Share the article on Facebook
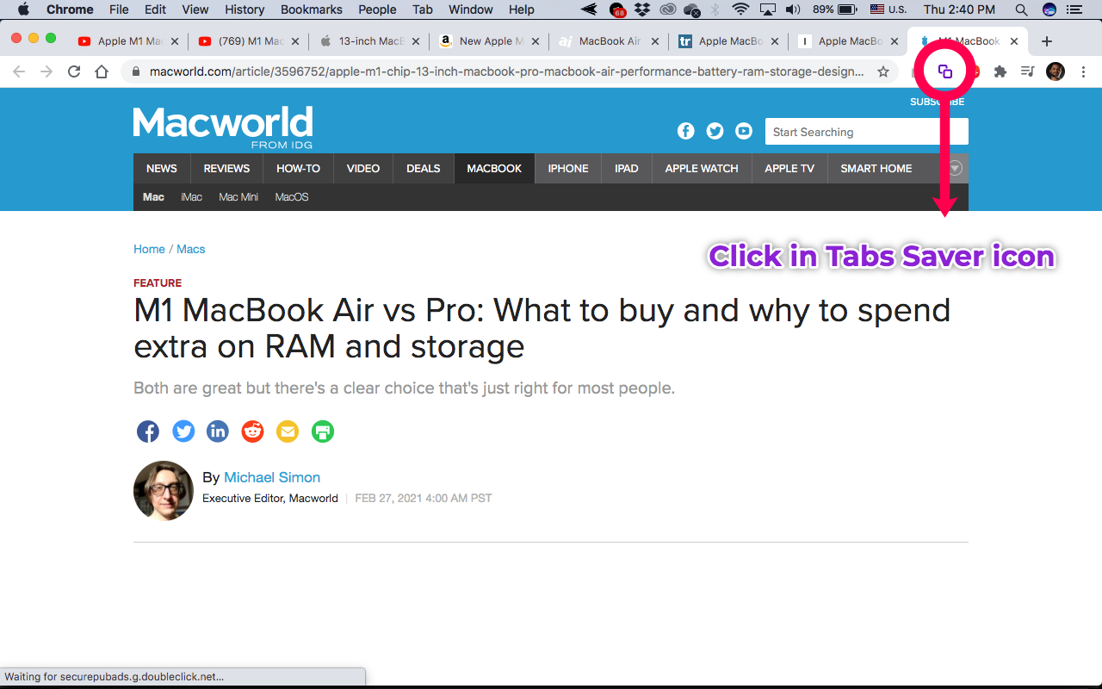The height and width of the screenshot is (689, 1102). (x=148, y=431)
